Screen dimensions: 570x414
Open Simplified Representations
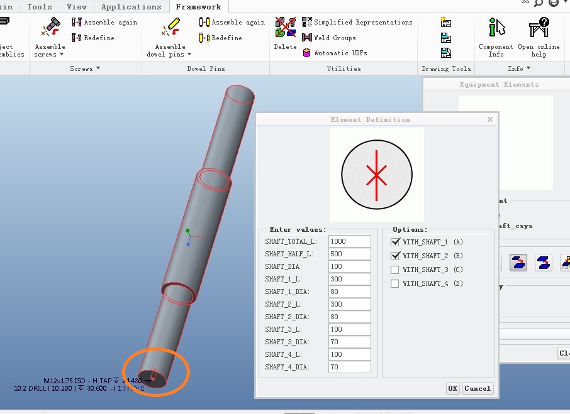click(x=357, y=22)
